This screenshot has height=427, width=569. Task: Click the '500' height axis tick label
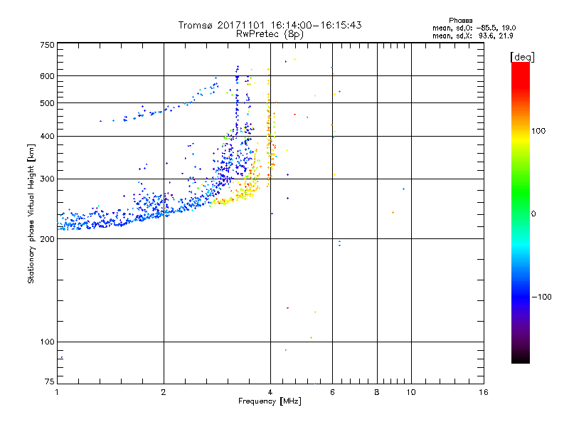click(x=47, y=103)
